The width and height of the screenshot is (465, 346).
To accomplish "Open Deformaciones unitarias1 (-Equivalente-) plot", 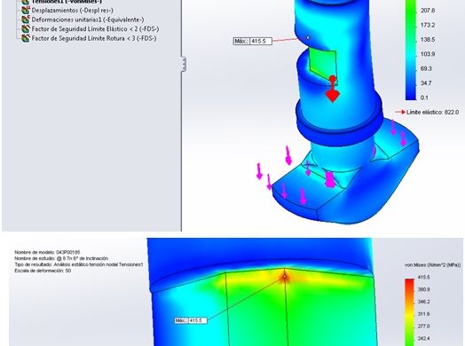I will coord(88,20).
